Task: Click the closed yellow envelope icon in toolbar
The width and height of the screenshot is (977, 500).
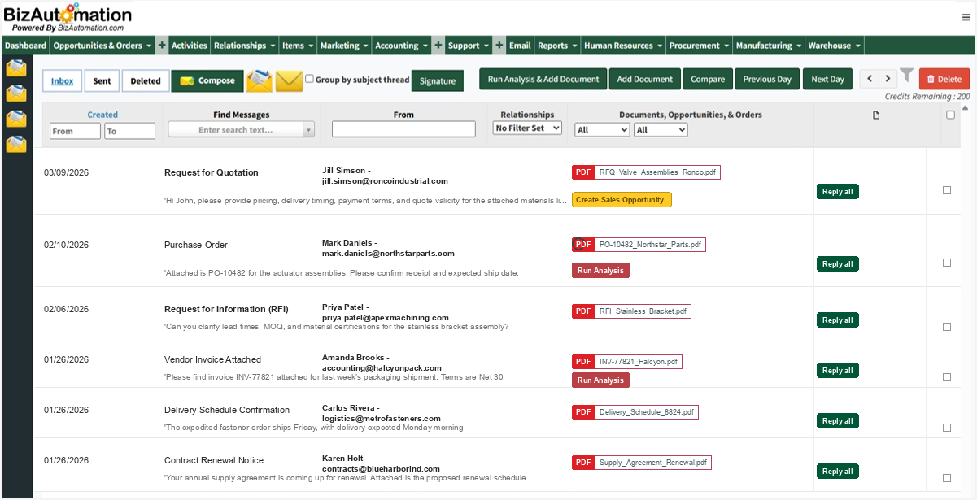Action: click(x=289, y=81)
